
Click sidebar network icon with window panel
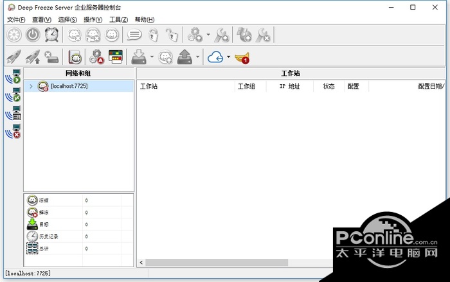pos(14,113)
